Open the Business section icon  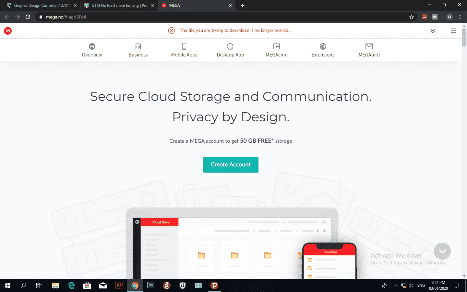pos(138,46)
